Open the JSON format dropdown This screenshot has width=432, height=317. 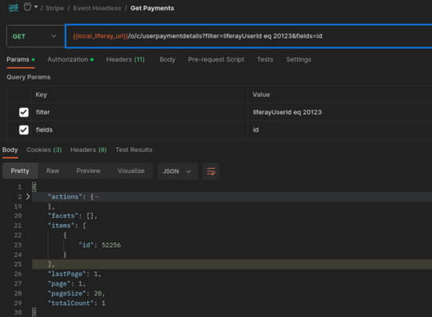(177, 171)
